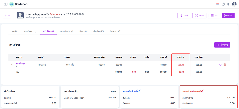Open the ประวัติ history button
This screenshot has width=239, height=109.
tap(199, 16)
